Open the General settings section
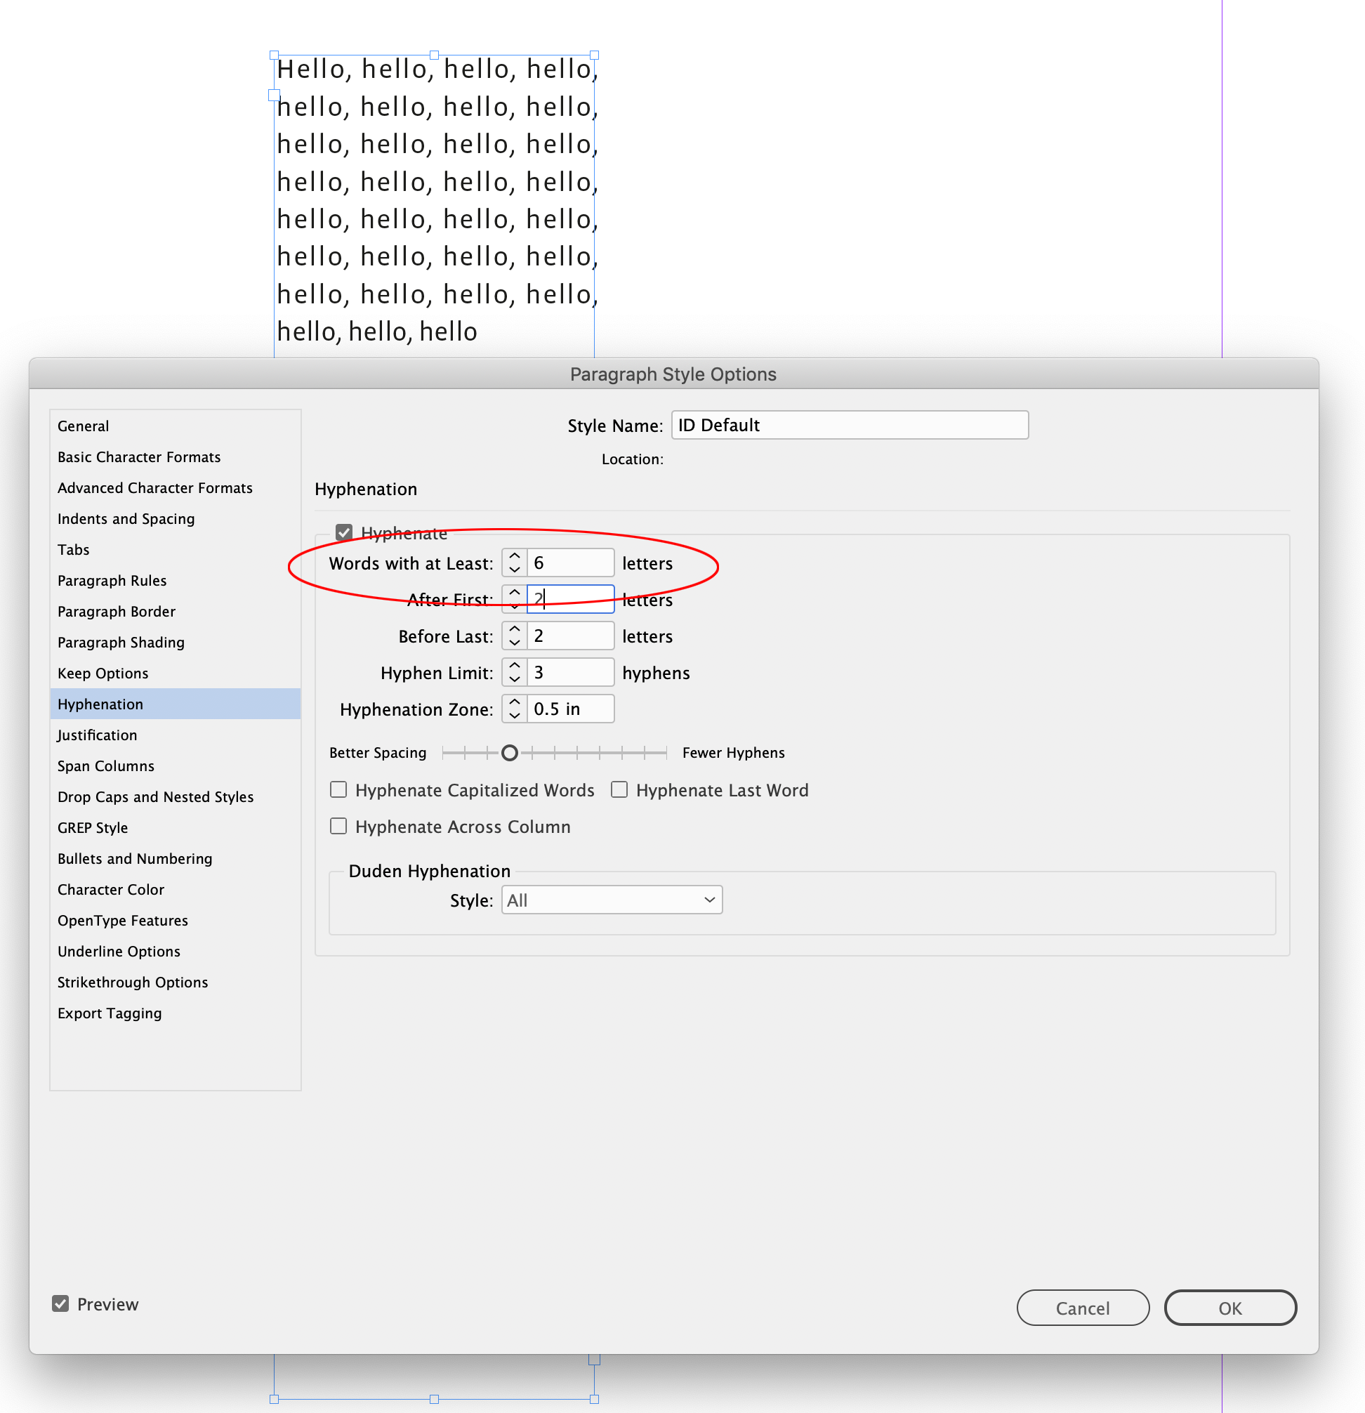Image resolution: width=1365 pixels, height=1413 pixels. pos(84,426)
